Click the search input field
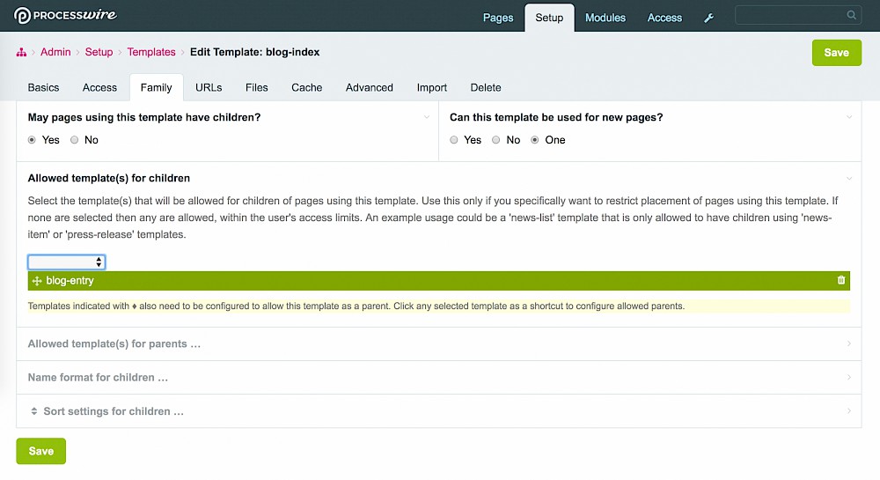Viewport: 880px width, 480px height. 789,15
